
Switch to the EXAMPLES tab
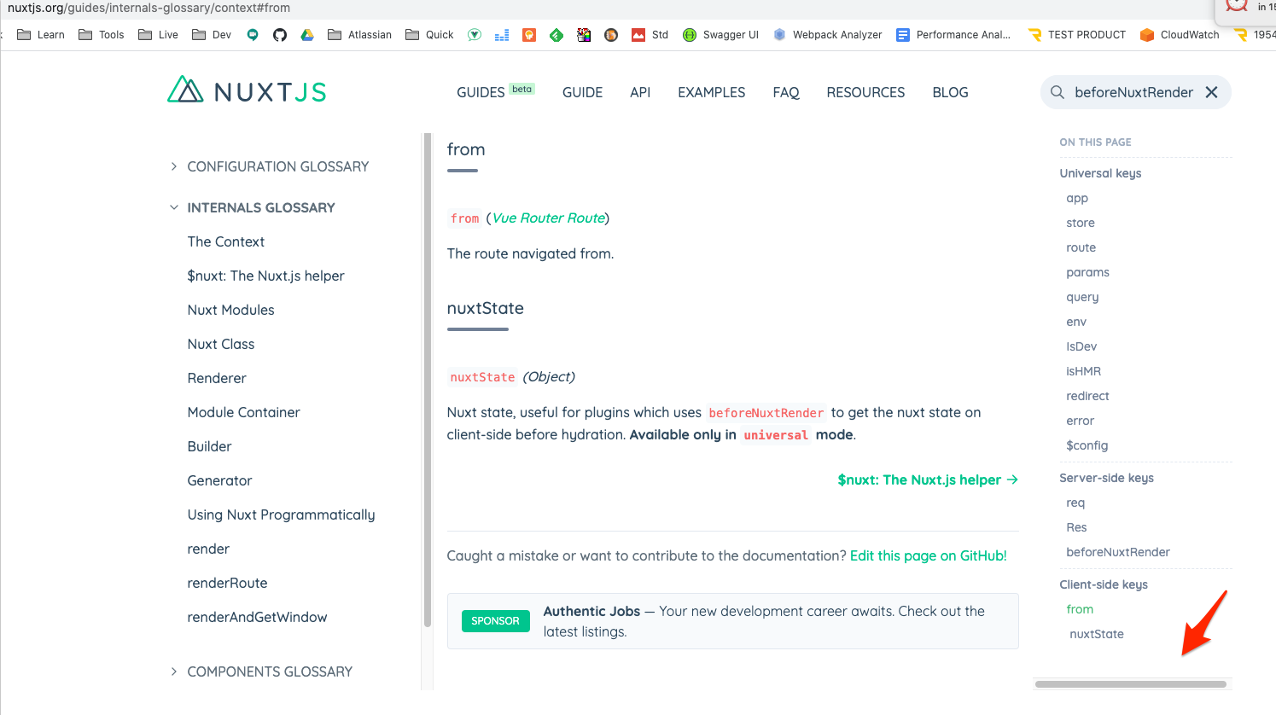(711, 92)
